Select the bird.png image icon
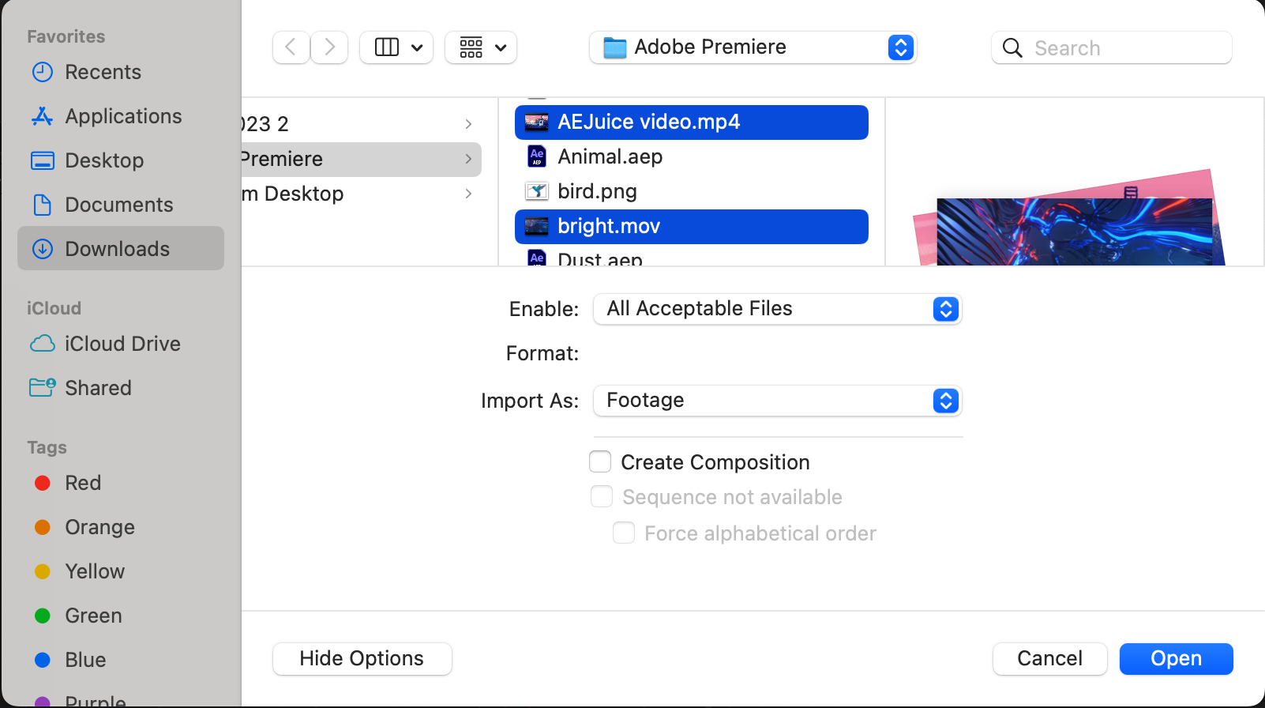The height and width of the screenshot is (708, 1265). (537, 191)
